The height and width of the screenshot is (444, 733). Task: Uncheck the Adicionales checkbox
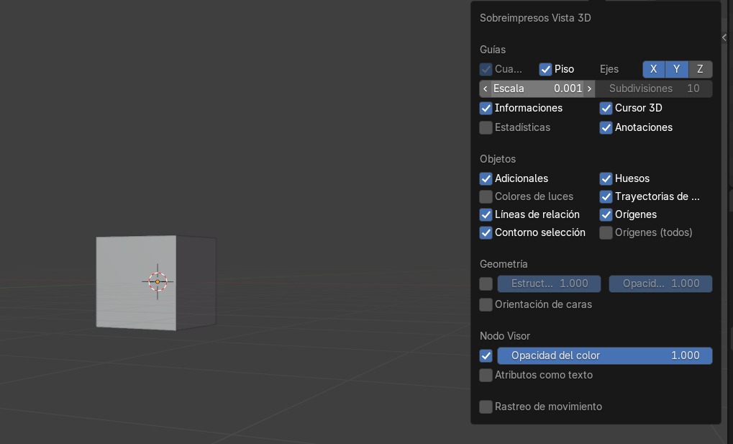(x=486, y=178)
